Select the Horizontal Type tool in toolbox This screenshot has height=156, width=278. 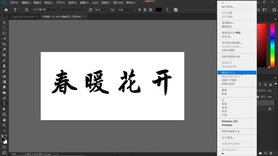point(4,104)
